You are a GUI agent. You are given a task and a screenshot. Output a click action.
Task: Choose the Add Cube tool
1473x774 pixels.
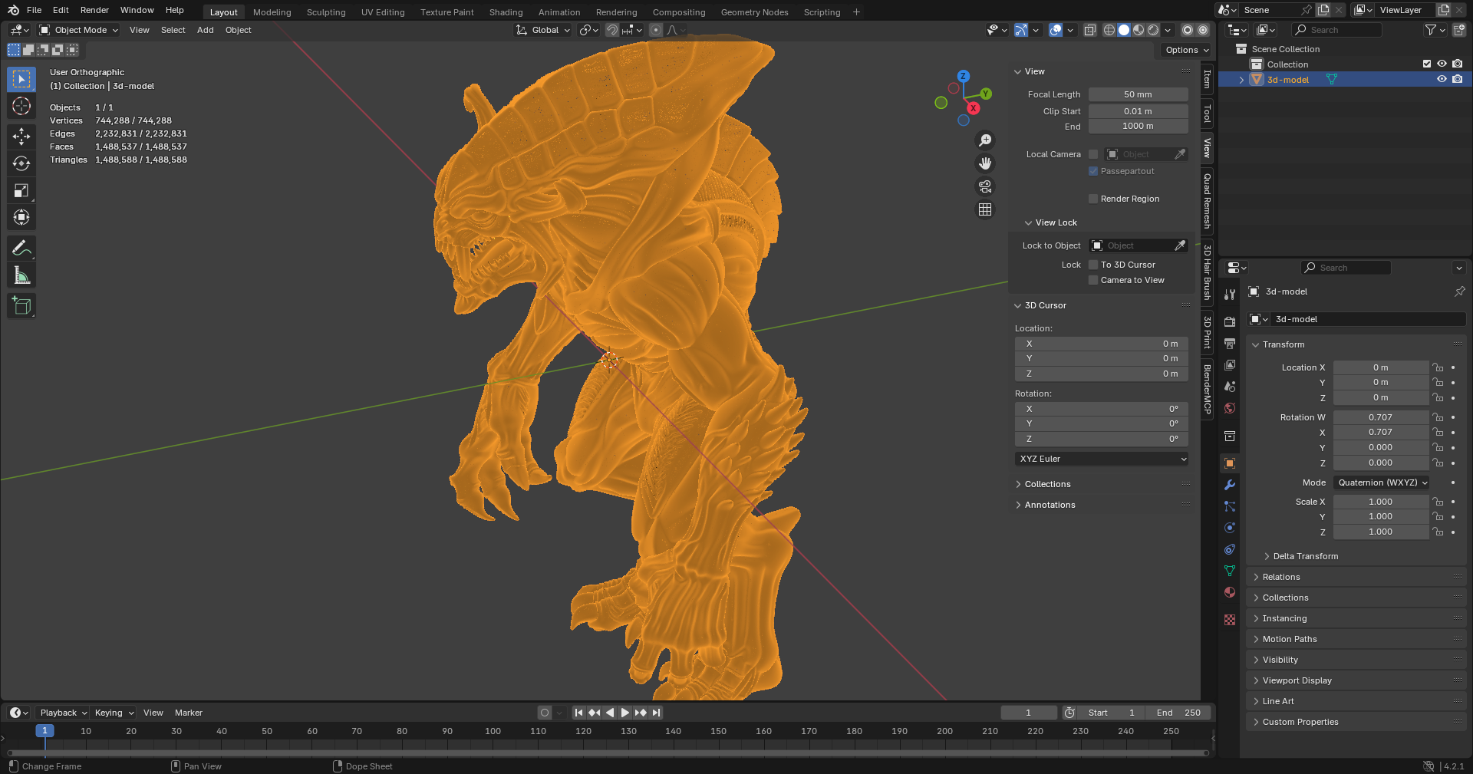[21, 306]
